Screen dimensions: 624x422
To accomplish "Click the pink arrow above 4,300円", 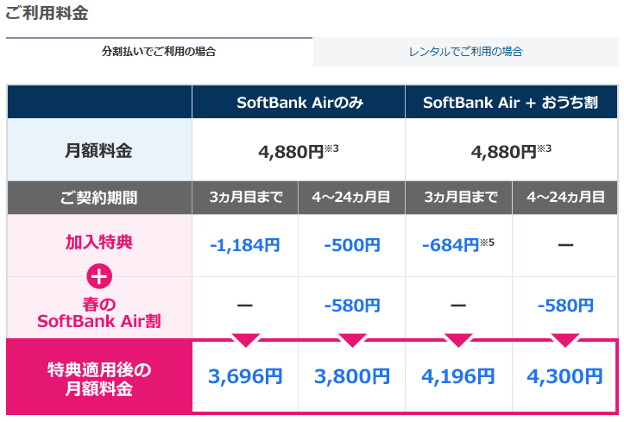I will coord(565,341).
